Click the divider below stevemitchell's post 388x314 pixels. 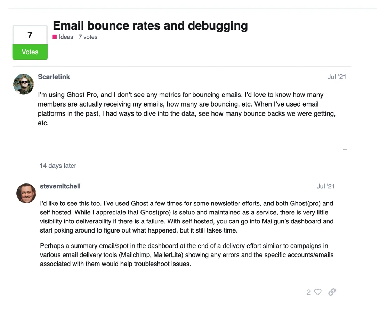coord(190,308)
